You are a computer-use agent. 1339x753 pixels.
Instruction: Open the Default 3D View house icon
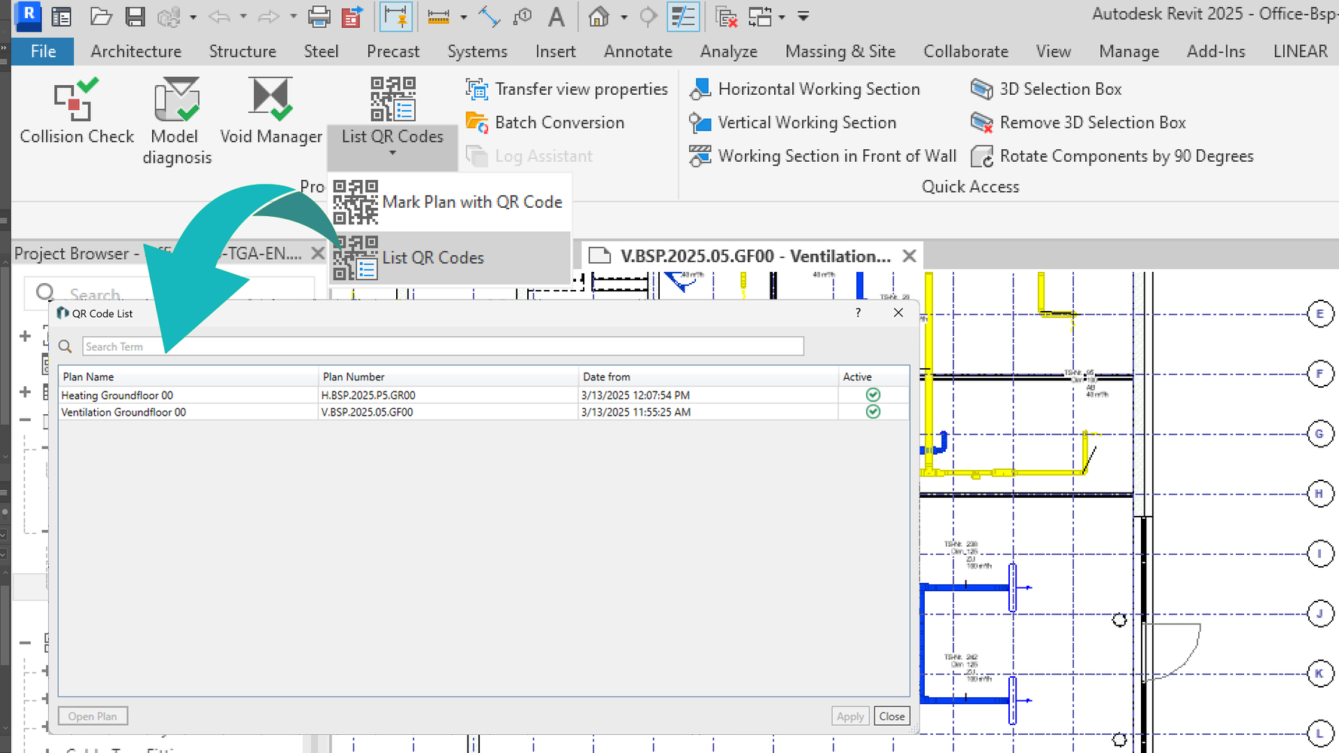[599, 17]
